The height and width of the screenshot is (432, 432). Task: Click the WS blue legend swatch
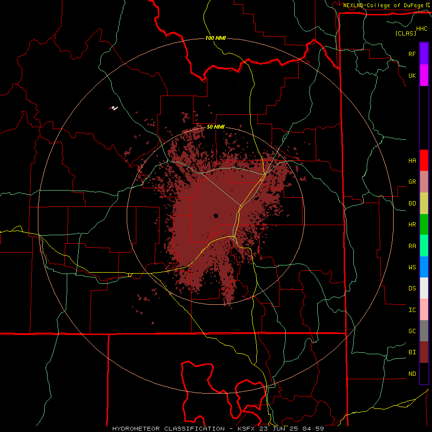click(x=424, y=267)
